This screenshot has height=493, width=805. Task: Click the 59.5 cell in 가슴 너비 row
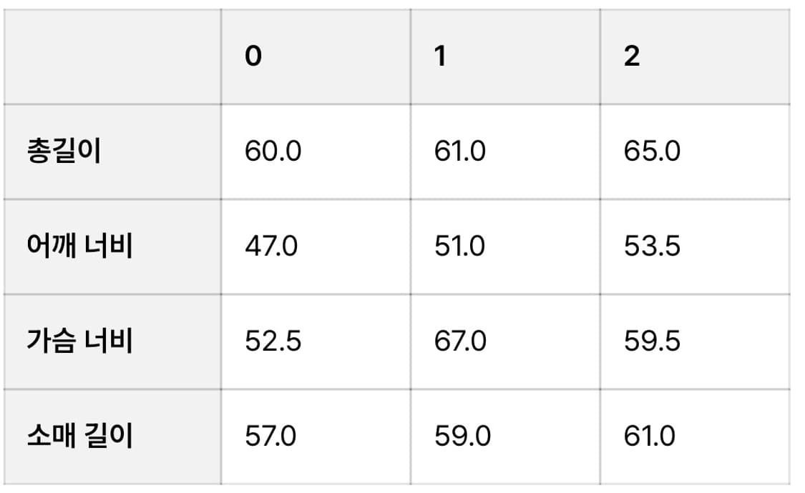coord(652,342)
